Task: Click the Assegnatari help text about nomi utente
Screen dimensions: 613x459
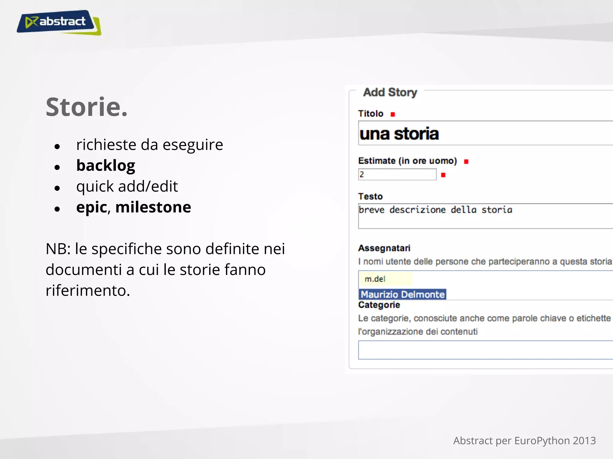Action: pos(485,261)
